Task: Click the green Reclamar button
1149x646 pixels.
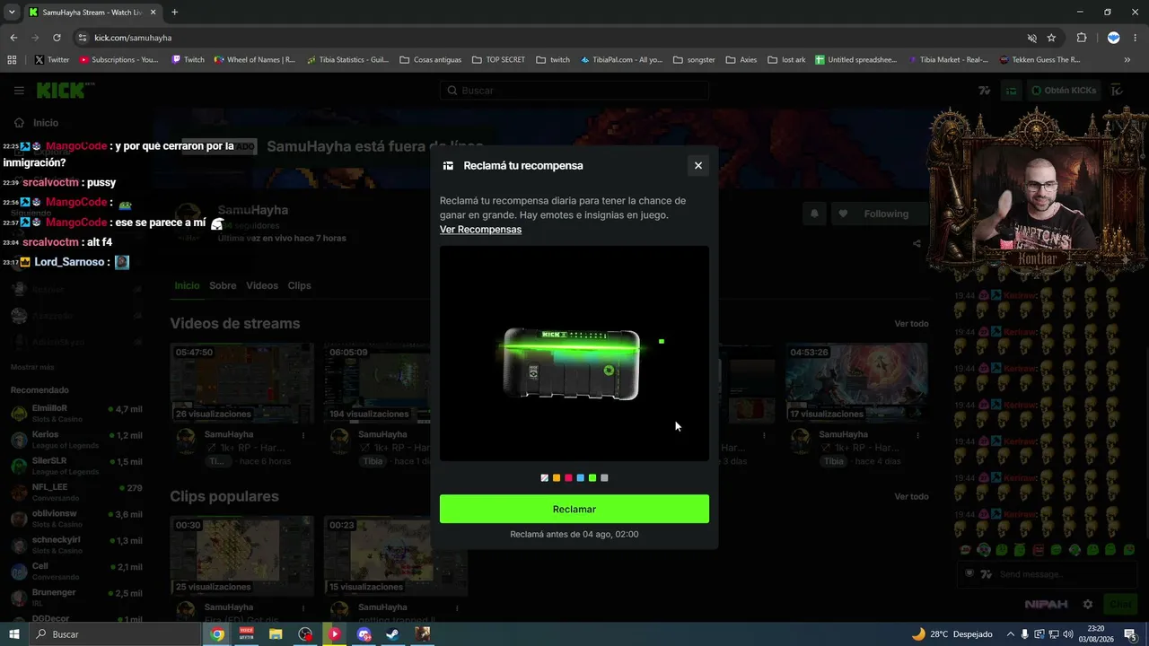Action: point(574,509)
